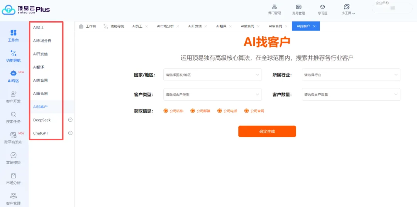
Task: Open the 客户数量 dropdown
Action: (351, 94)
